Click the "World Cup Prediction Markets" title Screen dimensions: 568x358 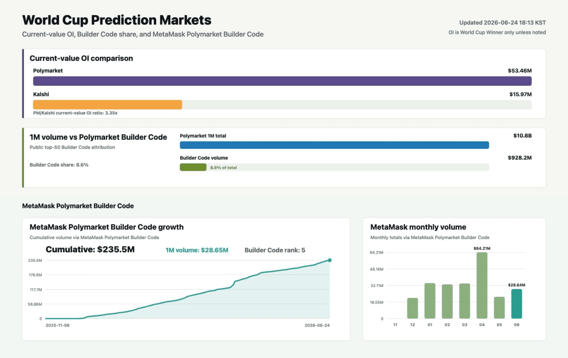coord(117,20)
